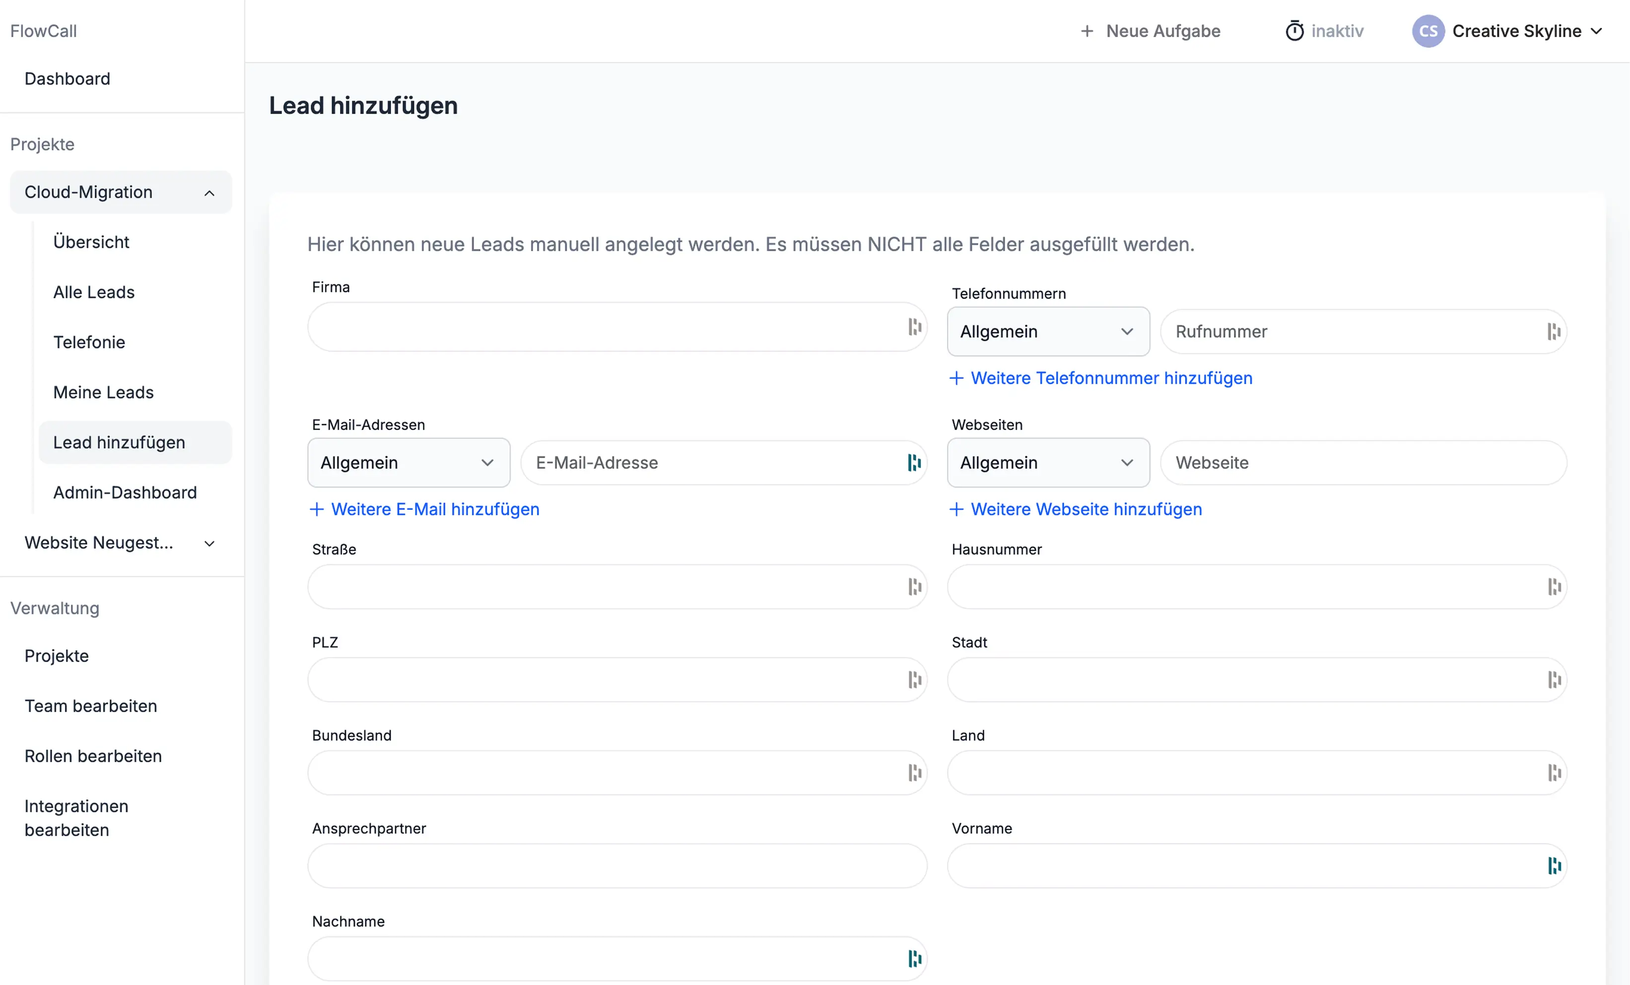Click the autofill icon in E-Mail-Adresse field
The width and height of the screenshot is (1630, 985).
[914, 463]
